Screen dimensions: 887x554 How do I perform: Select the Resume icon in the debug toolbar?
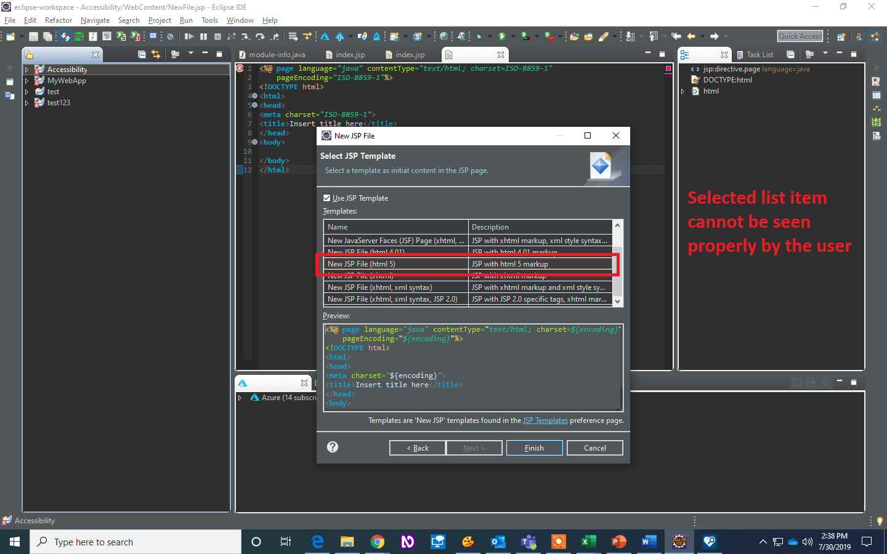click(190, 36)
